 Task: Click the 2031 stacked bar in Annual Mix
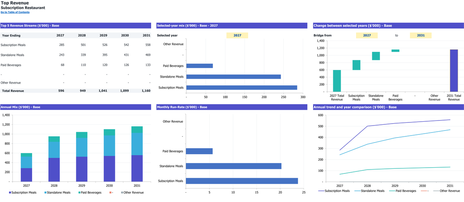137,154
